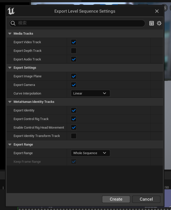The image size is (171, 210).
Task: Close the Export Level Sequence Settings dialog
Action: (x=157, y=11)
